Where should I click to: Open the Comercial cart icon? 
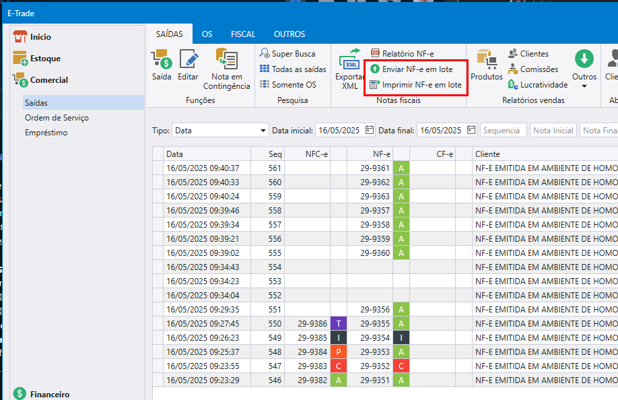click(x=20, y=80)
